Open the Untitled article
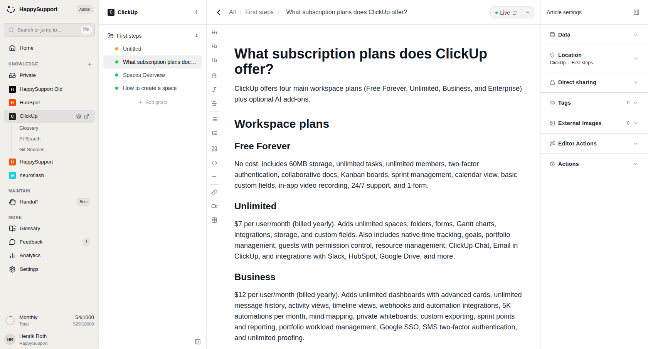This screenshot has width=648, height=349. coord(153,49)
